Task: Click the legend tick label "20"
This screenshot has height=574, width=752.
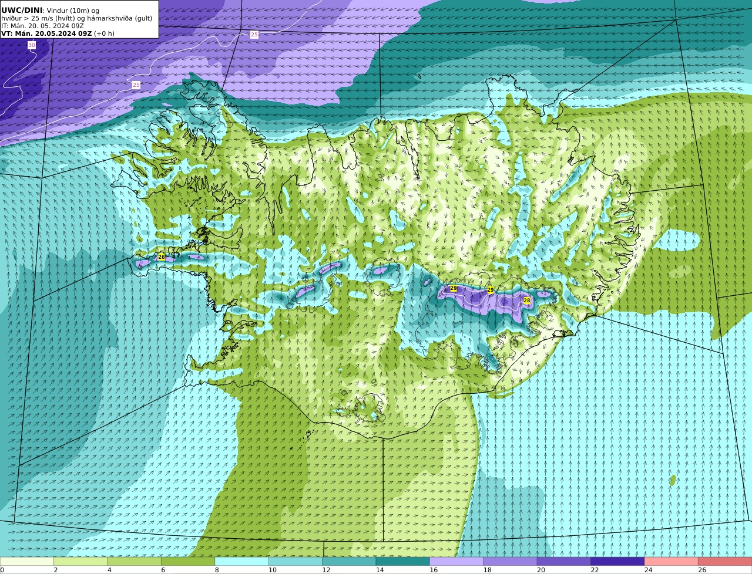Action: tap(541, 570)
